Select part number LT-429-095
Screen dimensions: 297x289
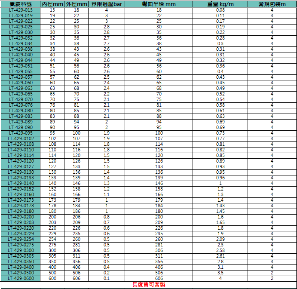click(x=21, y=133)
